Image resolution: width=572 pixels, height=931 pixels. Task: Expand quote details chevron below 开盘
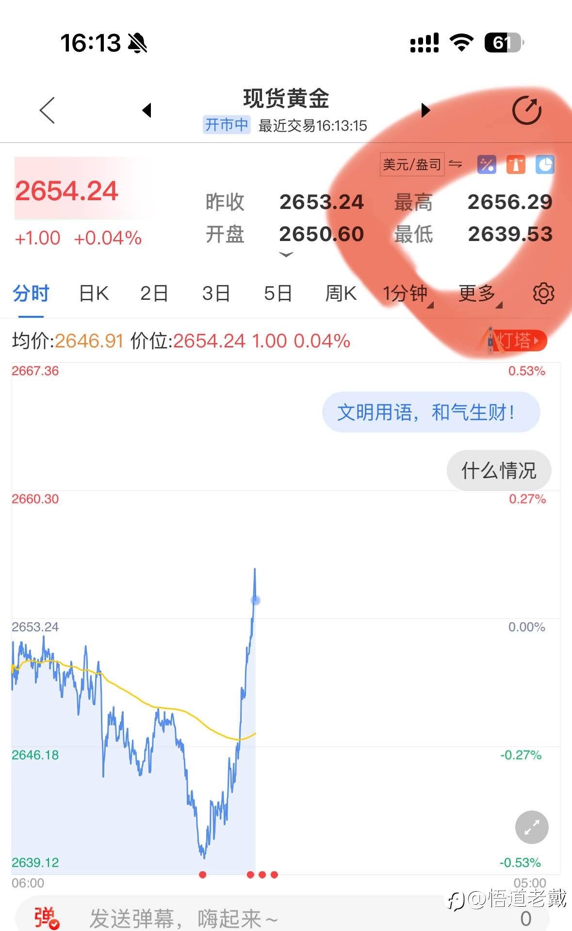(x=286, y=255)
